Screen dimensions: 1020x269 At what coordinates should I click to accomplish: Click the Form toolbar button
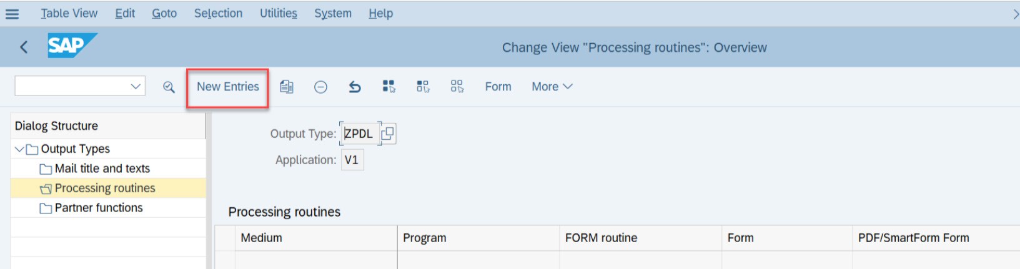[x=498, y=87]
